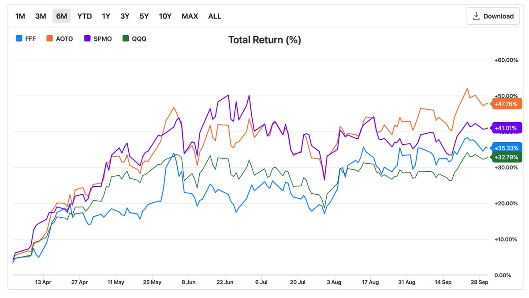529x298 pixels.
Task: Click the +20.00% axis label
Action: [506, 204]
